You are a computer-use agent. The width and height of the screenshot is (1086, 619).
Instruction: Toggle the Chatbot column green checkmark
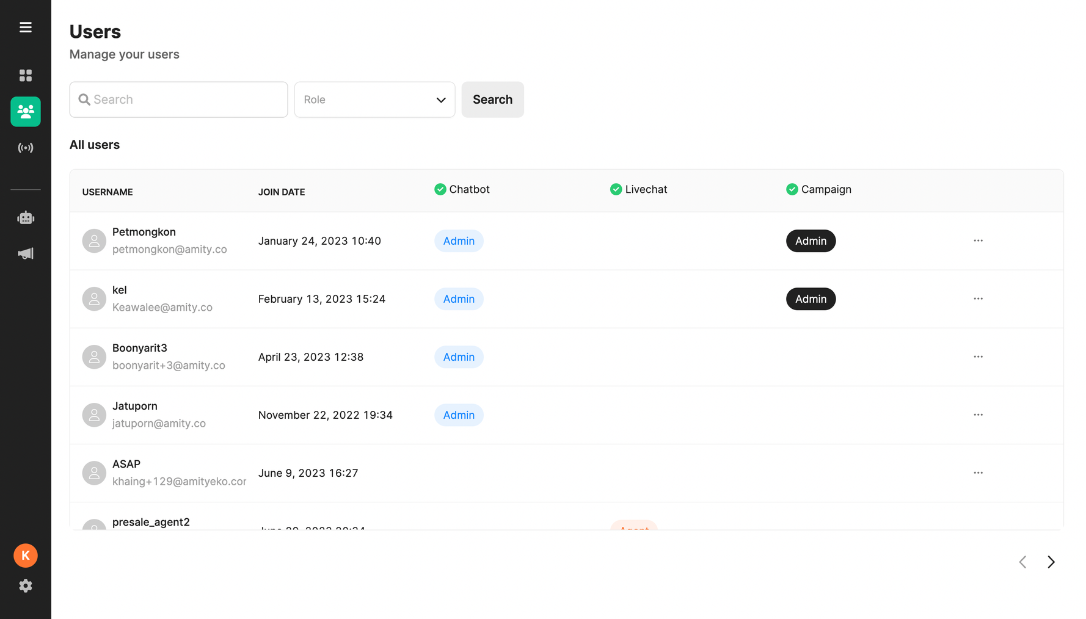pos(440,189)
